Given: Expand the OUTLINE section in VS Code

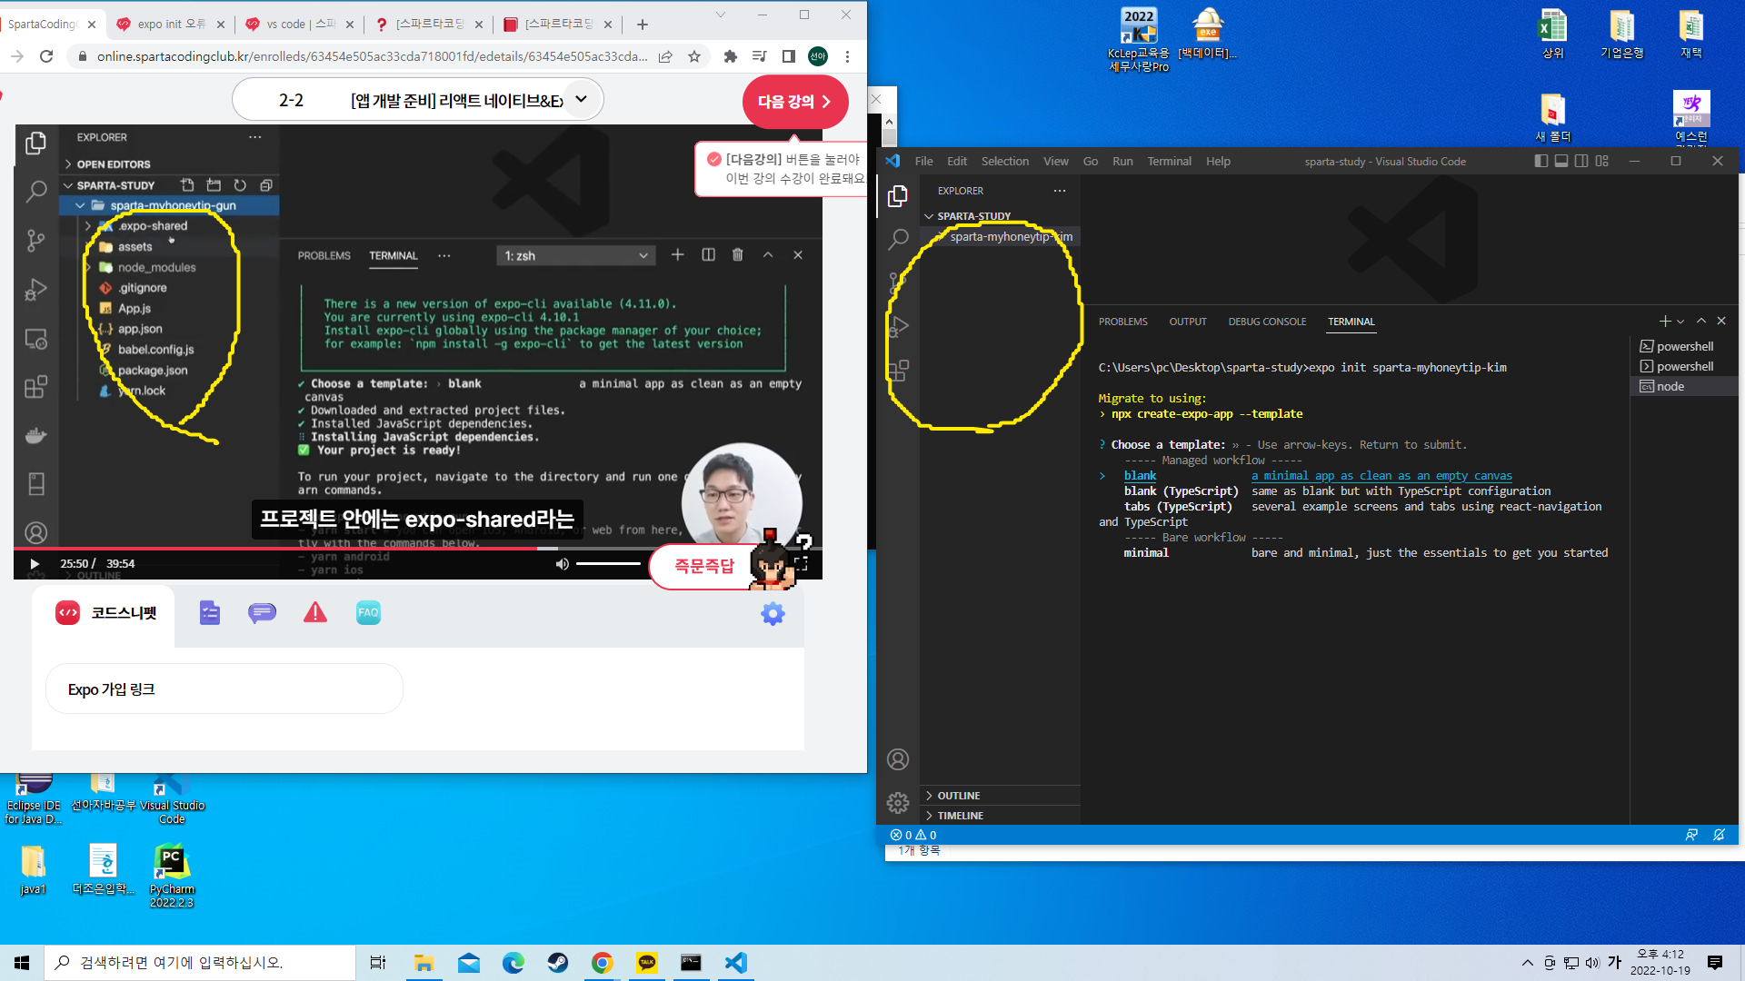Looking at the screenshot, I should [1000, 796].
